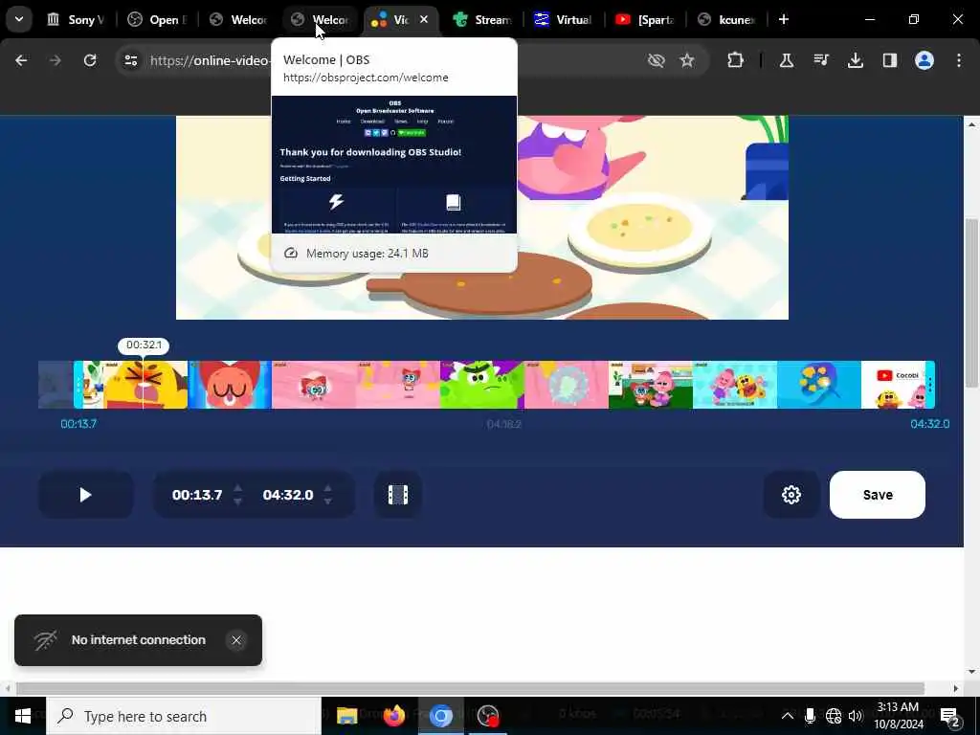Open export settings gear

[791, 495]
